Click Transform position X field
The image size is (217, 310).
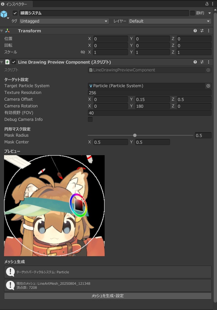click(110, 39)
